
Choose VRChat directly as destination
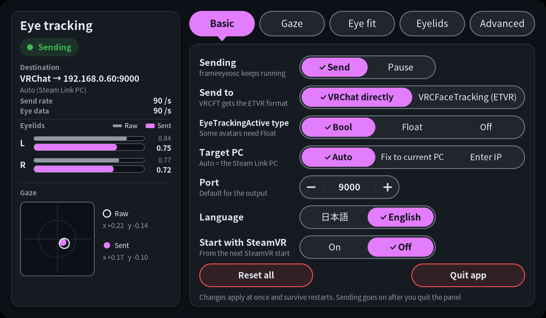click(x=357, y=97)
